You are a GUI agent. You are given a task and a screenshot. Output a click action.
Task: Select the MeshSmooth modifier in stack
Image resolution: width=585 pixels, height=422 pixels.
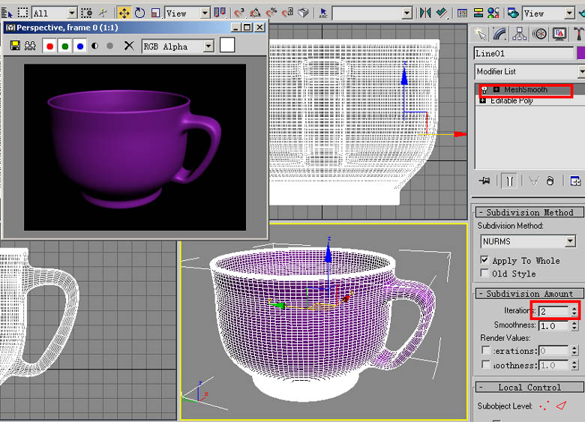point(525,90)
